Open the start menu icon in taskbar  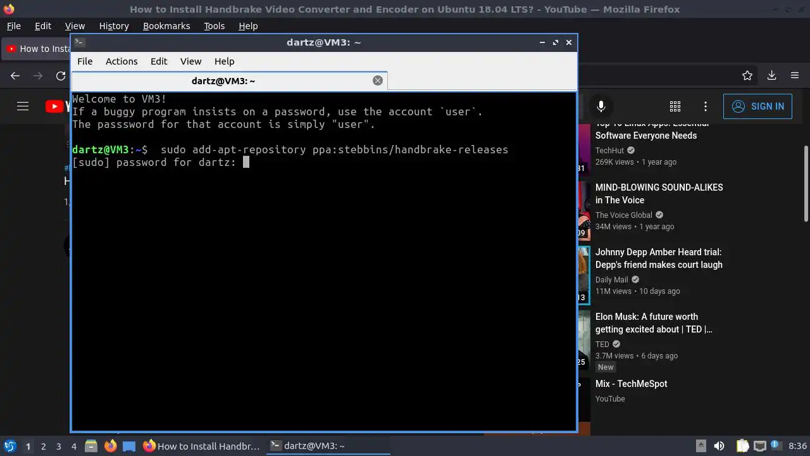point(9,446)
